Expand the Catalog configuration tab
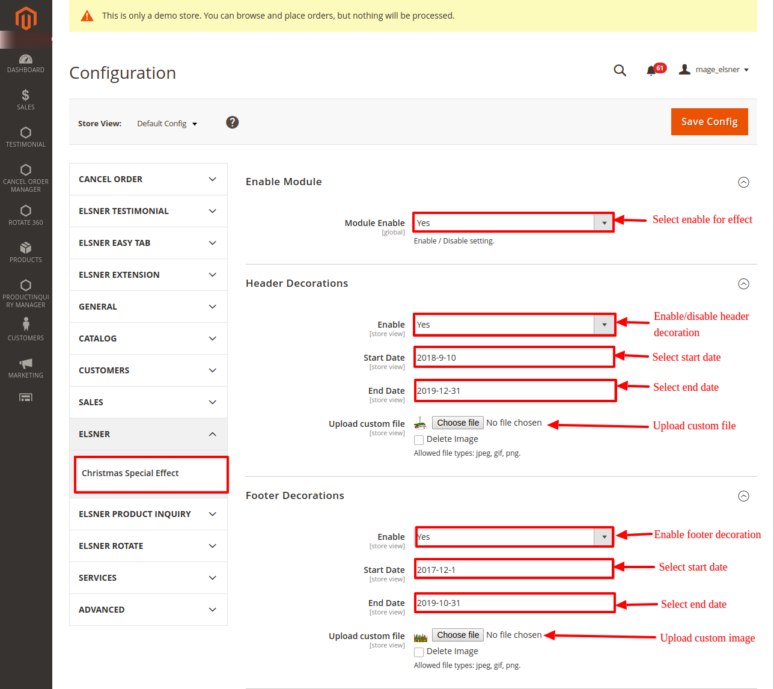Image resolution: width=774 pixels, height=689 pixels. point(148,338)
